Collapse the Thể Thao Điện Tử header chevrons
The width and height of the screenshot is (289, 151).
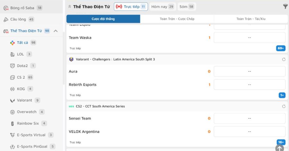[70, 7]
